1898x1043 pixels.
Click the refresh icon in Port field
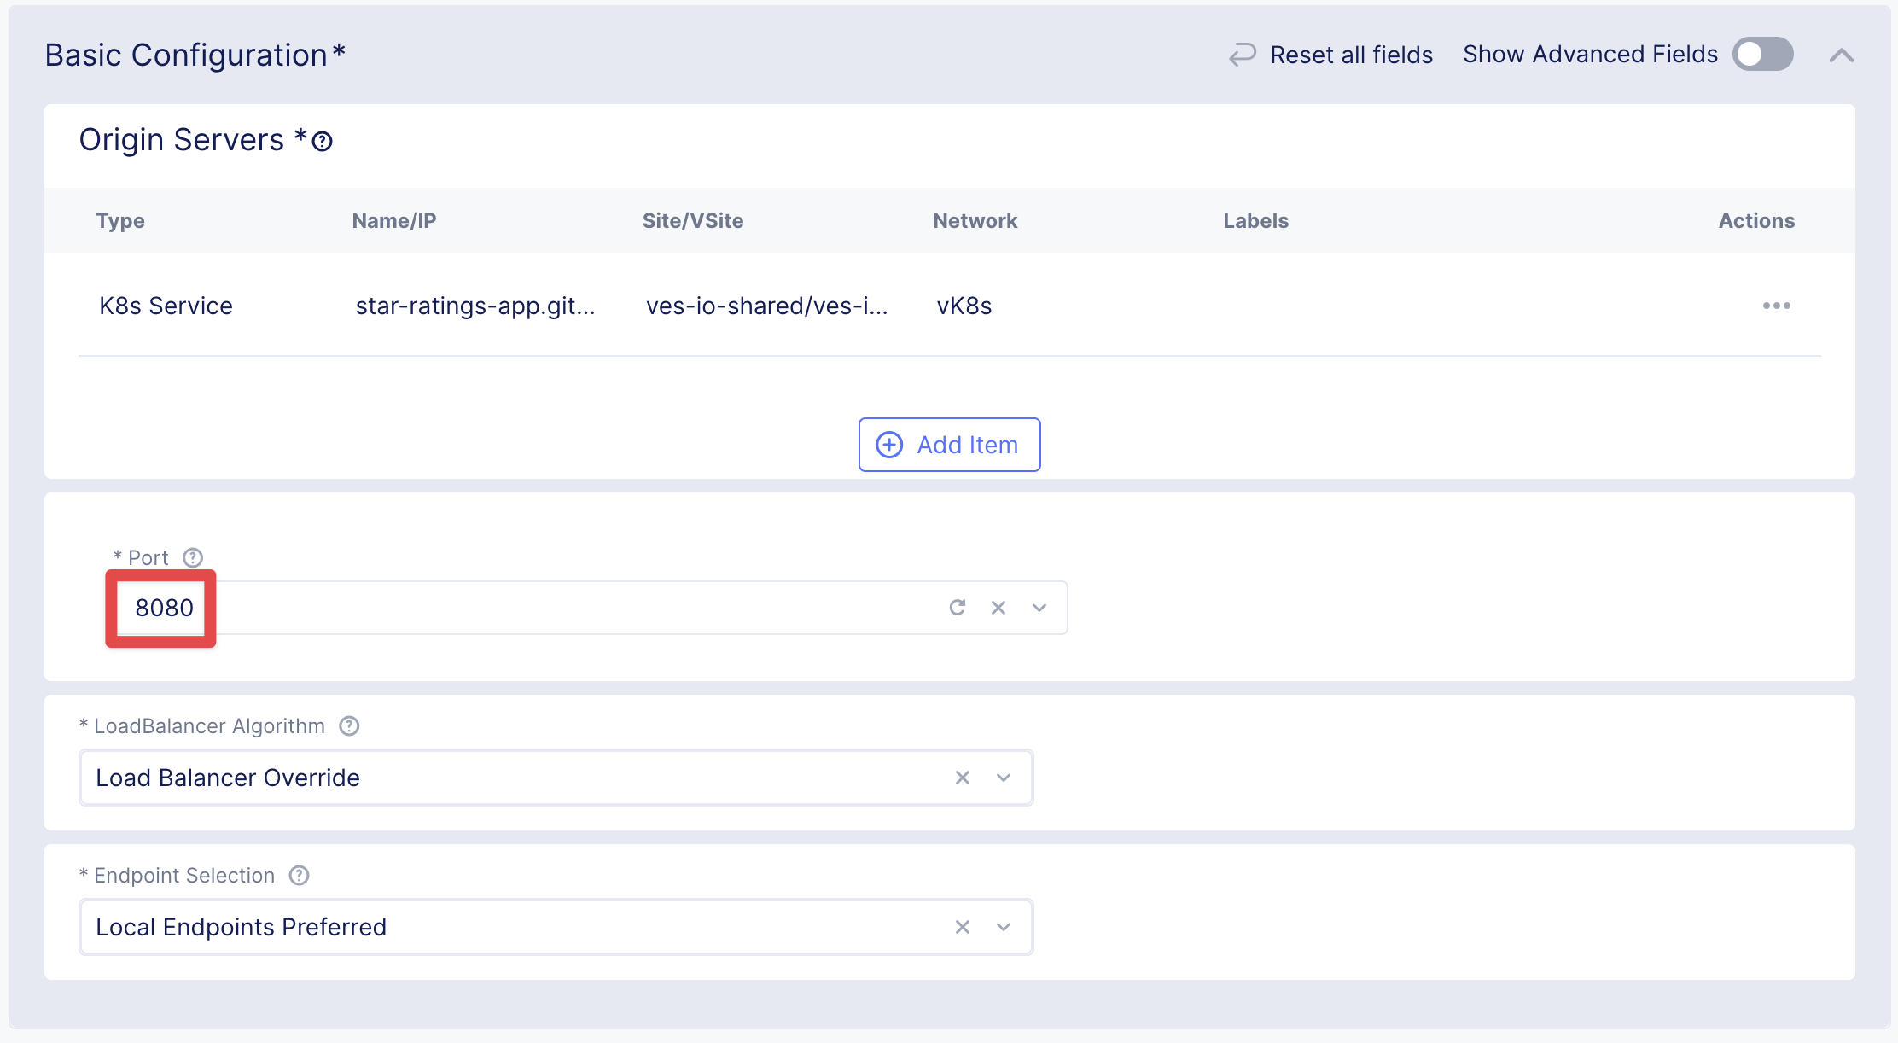[x=958, y=608]
